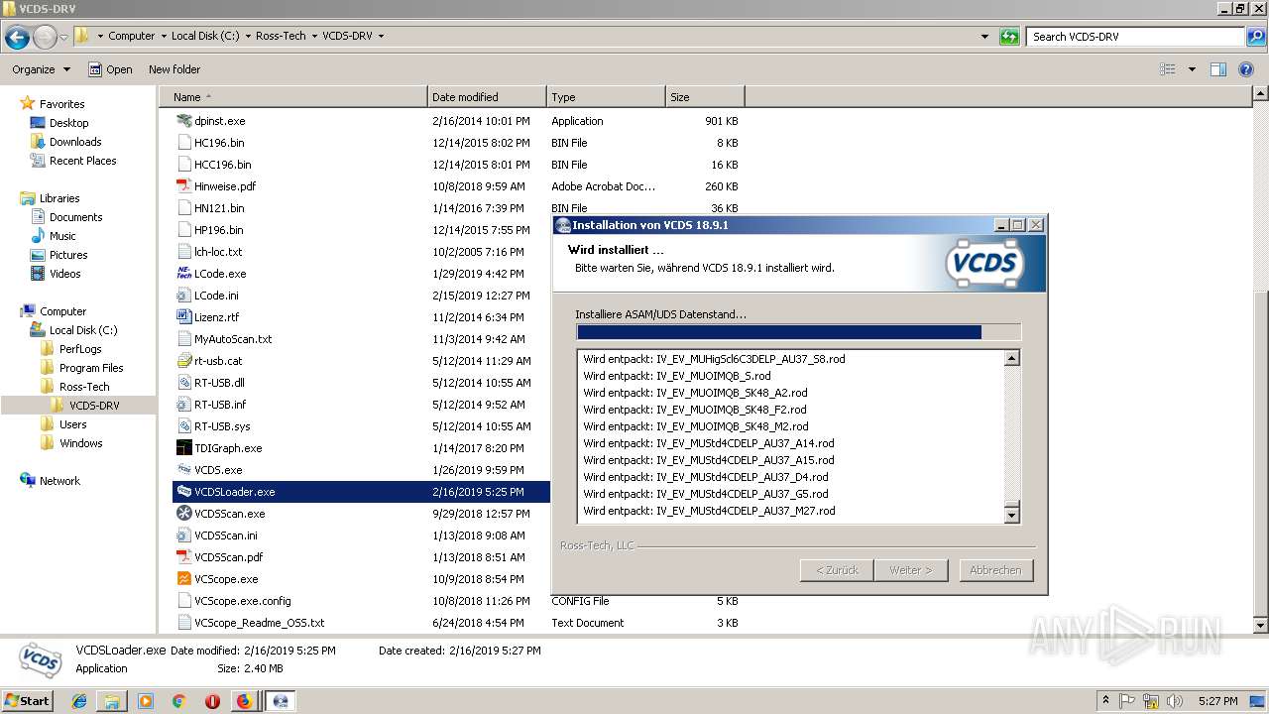Select the VCDSScan.pdf icon

(x=183, y=557)
